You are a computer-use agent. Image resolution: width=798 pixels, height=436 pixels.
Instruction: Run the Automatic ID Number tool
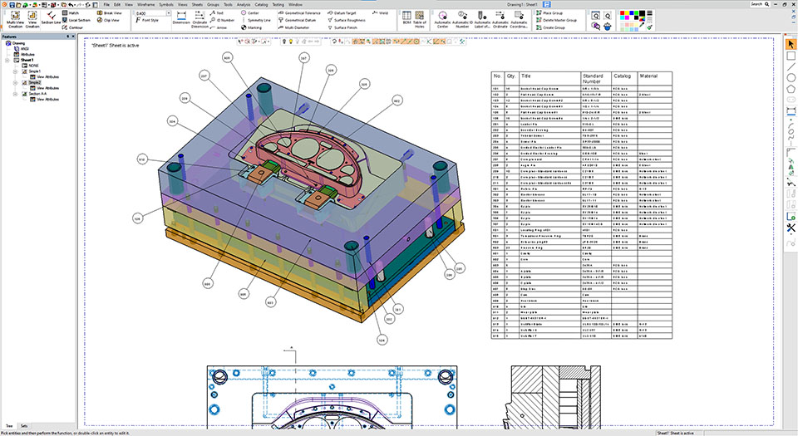coord(462,19)
